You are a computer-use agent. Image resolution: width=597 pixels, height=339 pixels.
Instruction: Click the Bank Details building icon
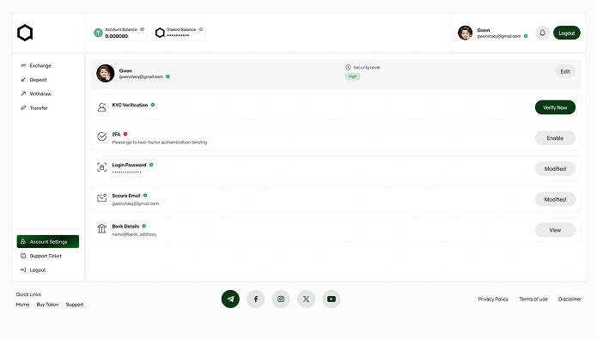click(101, 228)
